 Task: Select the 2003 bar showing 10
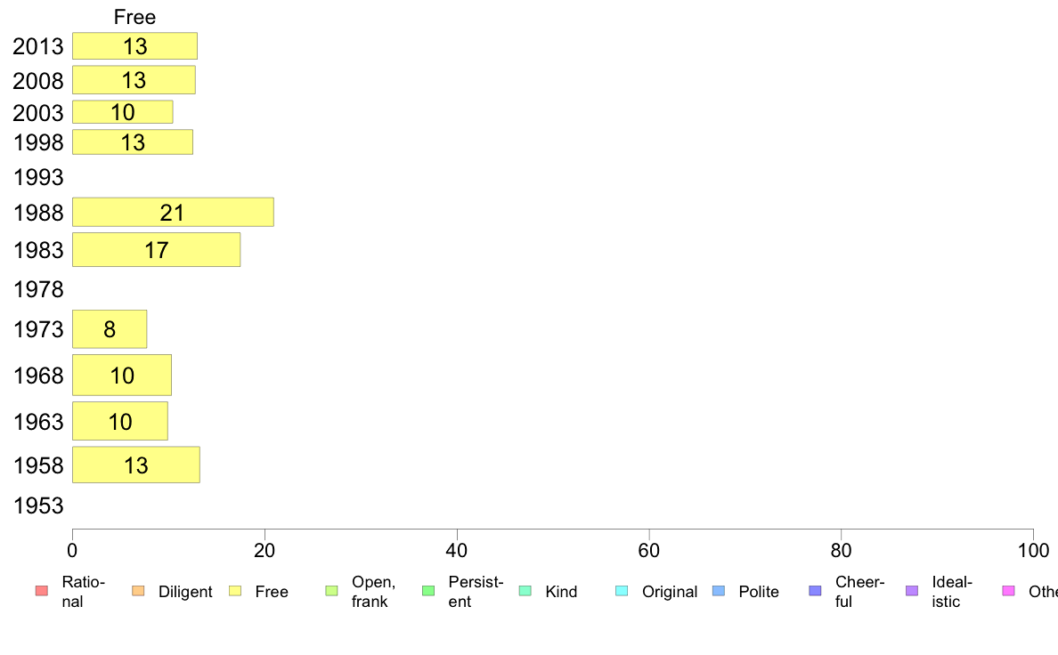click(x=122, y=112)
